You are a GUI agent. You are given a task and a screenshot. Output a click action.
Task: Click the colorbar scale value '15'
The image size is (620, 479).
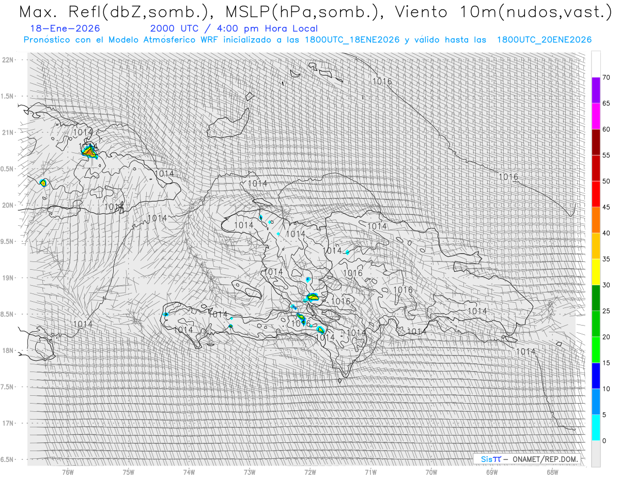(x=606, y=363)
